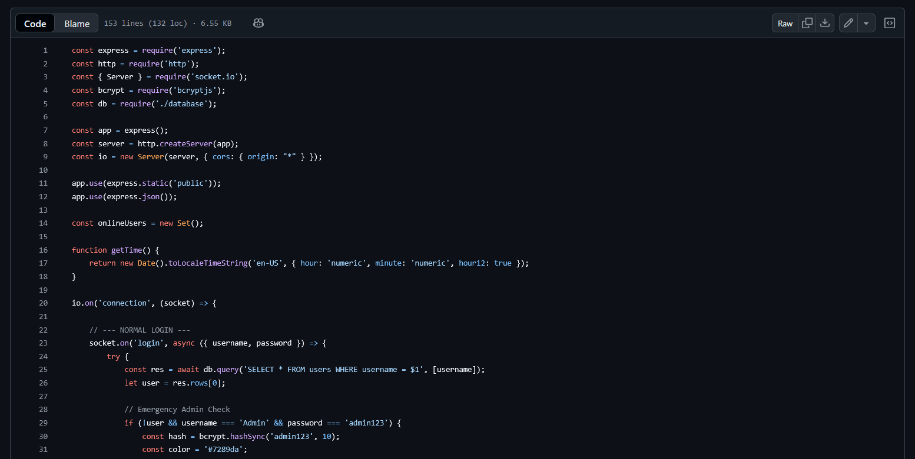Select line number 23

(43, 343)
